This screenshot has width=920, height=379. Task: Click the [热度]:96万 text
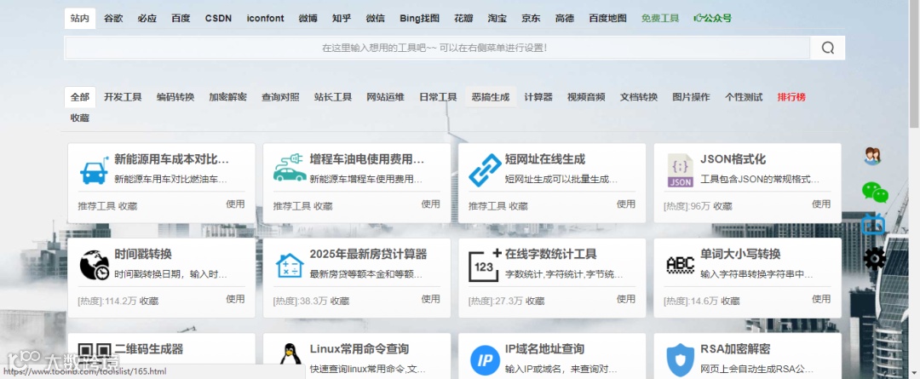point(687,206)
